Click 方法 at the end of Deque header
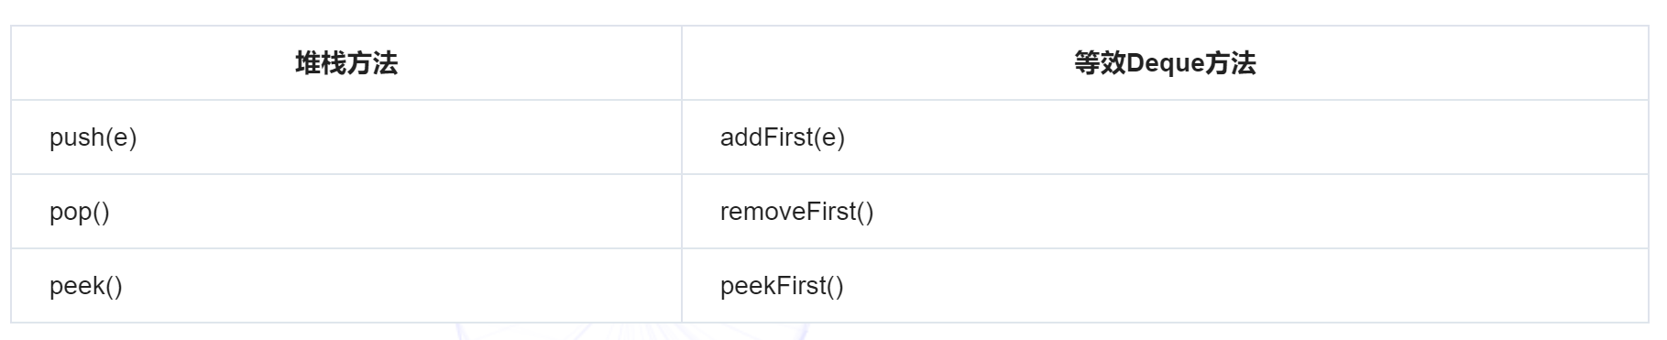 click(x=1231, y=63)
